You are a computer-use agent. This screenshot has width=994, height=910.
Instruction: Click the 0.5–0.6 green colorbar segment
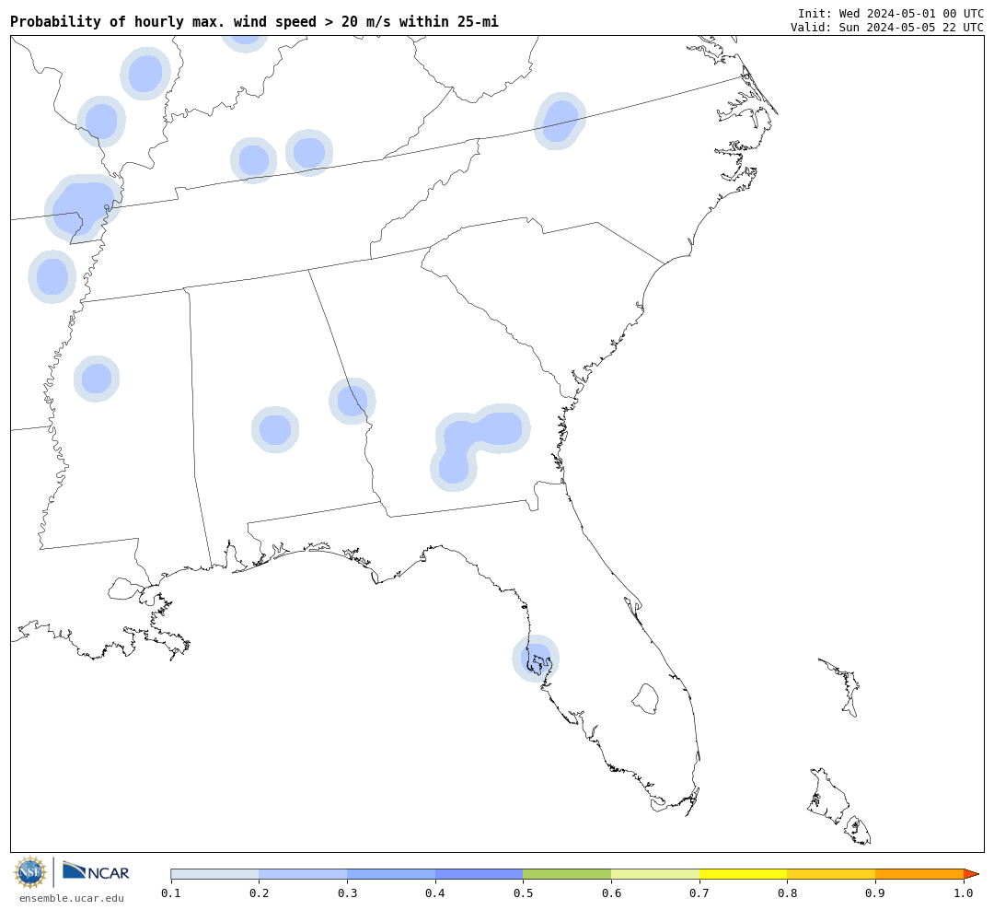[x=567, y=874]
